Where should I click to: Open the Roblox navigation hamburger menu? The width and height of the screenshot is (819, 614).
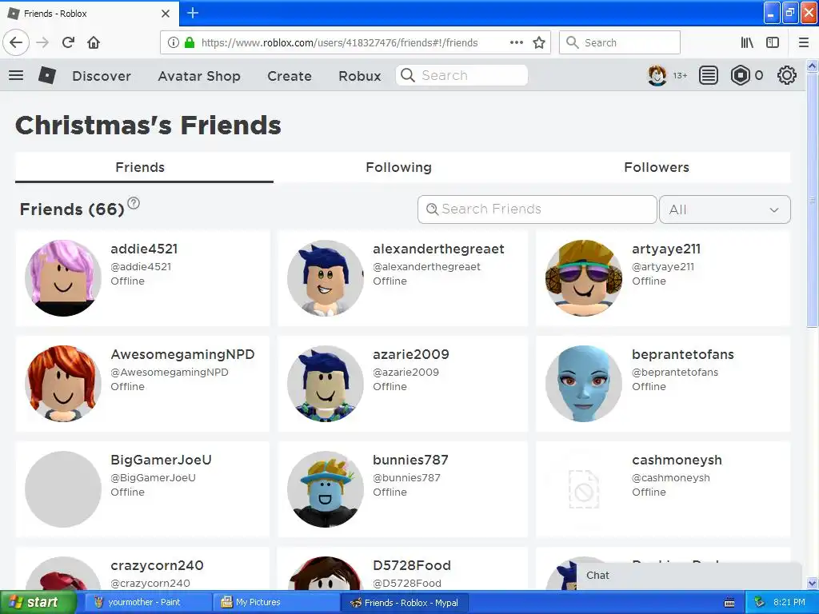pyautogui.click(x=16, y=76)
